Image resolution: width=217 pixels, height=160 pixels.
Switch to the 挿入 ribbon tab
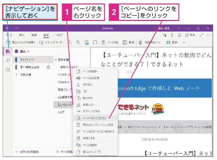[x=22, y=35]
